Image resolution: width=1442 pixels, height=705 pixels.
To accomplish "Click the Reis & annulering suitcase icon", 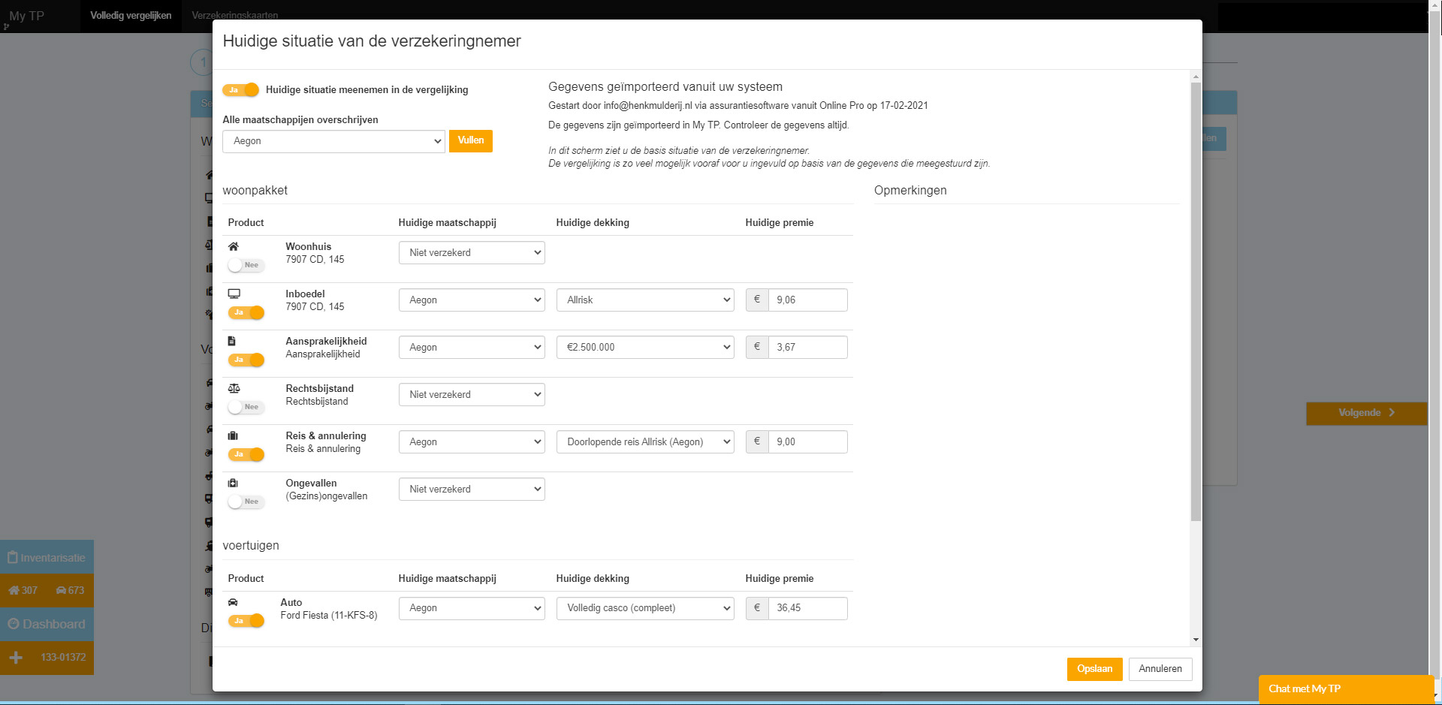I will (233, 435).
